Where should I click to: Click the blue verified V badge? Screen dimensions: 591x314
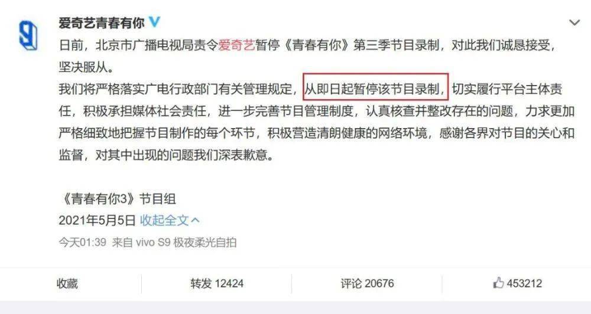click(154, 22)
